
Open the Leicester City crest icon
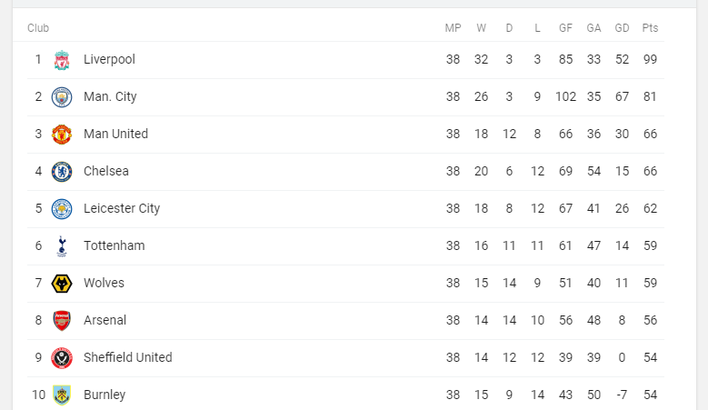pos(62,209)
